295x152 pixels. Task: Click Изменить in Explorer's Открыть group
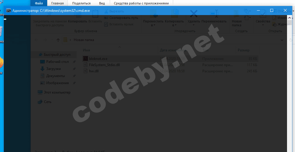coord(283,18)
